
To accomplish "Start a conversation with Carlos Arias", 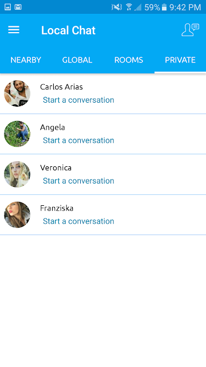I will (78, 100).
